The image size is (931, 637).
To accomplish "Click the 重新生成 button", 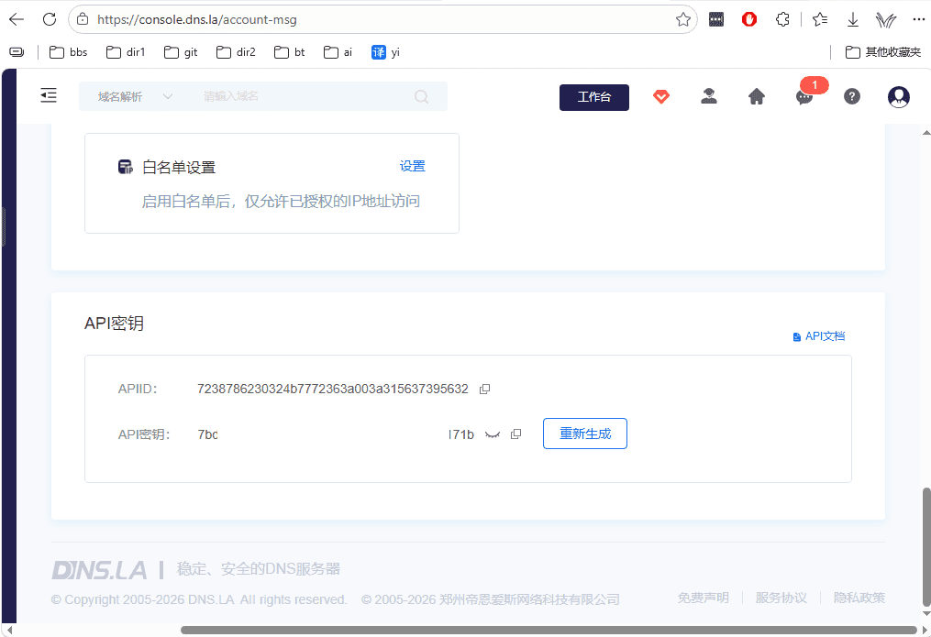I will tap(585, 434).
